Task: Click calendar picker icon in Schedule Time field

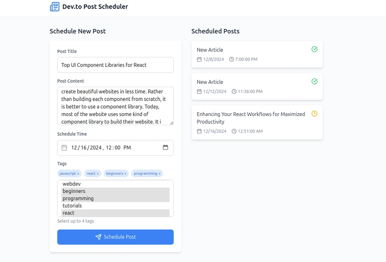Action: [165, 147]
